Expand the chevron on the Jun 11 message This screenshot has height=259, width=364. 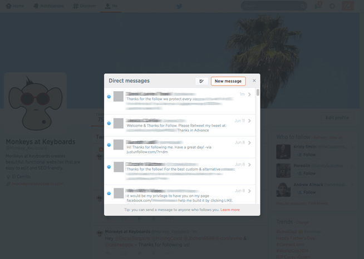249,121
